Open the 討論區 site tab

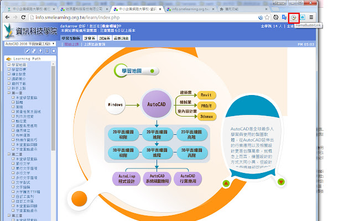click(105, 38)
